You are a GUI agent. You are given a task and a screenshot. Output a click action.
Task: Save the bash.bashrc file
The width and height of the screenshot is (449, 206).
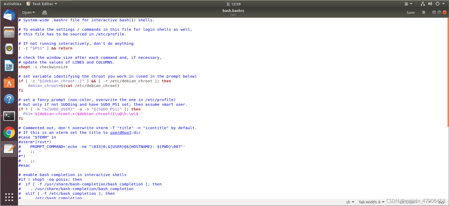[x=411, y=13]
